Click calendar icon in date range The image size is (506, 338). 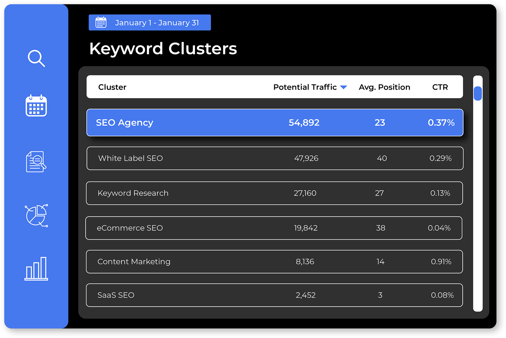[101, 22]
